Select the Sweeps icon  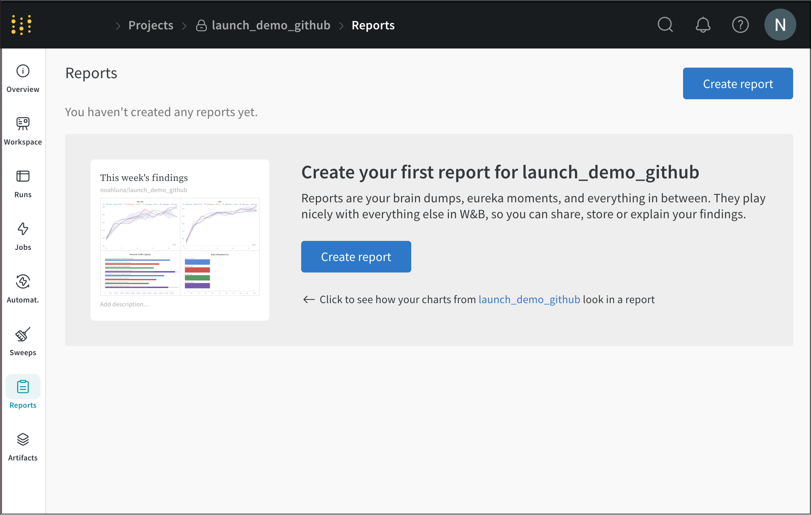pyautogui.click(x=23, y=341)
